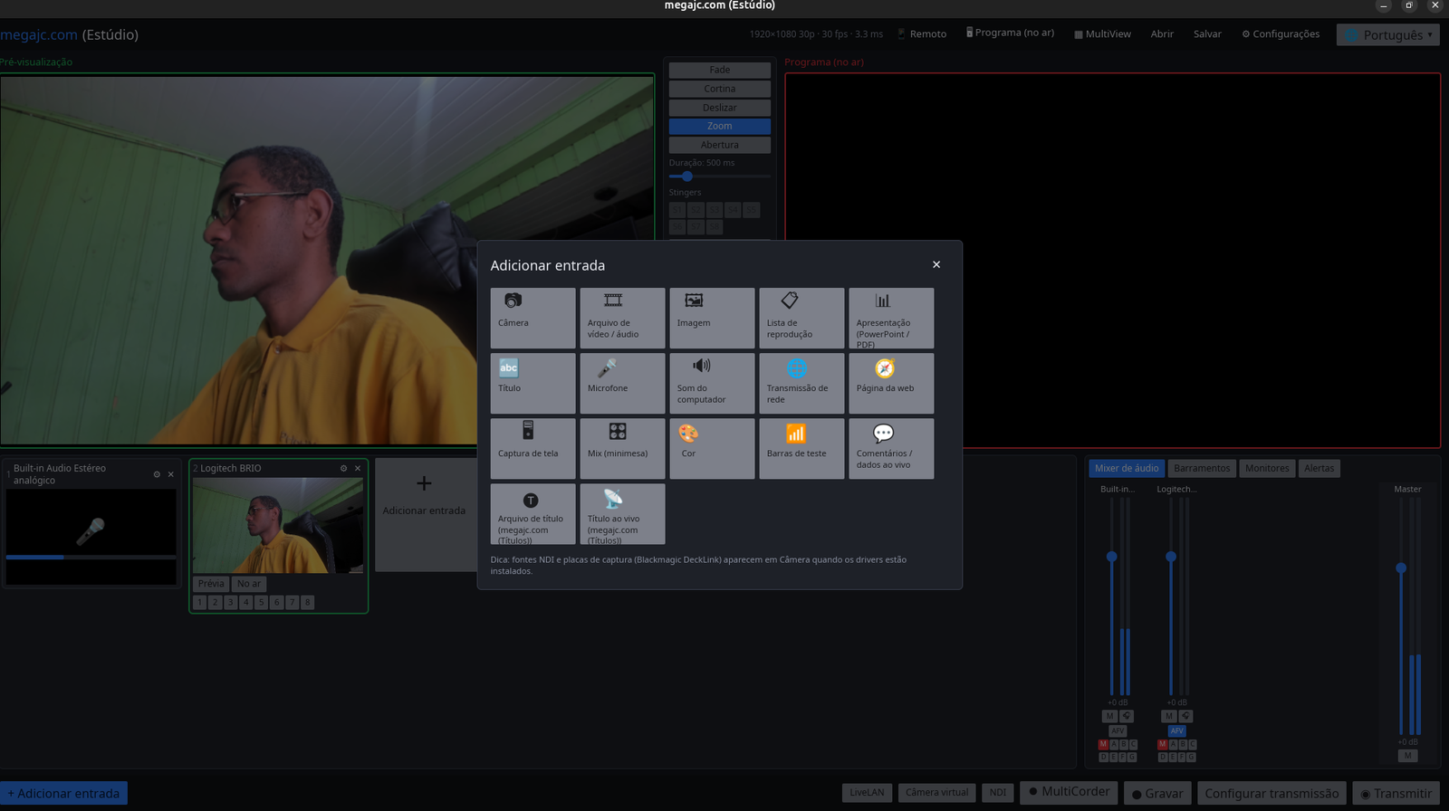Screen dimensions: 1449x811
Task: Open the Monitores tab
Action: tap(1267, 468)
